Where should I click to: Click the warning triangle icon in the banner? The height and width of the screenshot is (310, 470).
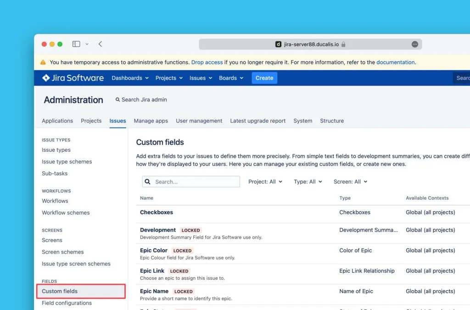[x=43, y=62]
